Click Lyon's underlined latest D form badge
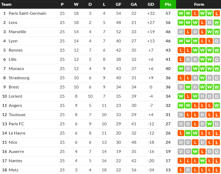This screenshot has width=221, height=174. (217, 41)
